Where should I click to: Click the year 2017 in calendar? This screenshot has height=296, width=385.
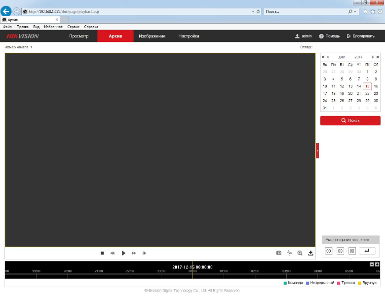(358, 57)
